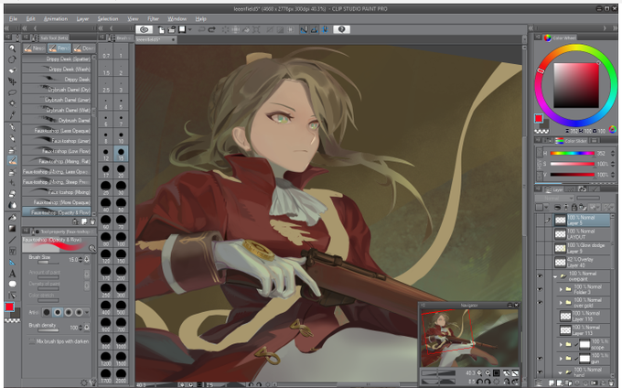The width and height of the screenshot is (622, 388).
Task: Hide the gun layer folder
Action: [540, 359]
